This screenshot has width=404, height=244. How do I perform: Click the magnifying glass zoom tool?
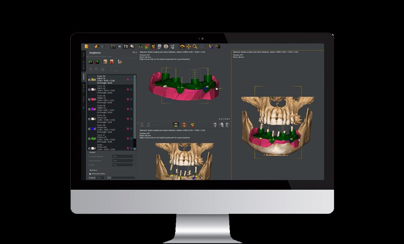pyautogui.click(x=195, y=46)
